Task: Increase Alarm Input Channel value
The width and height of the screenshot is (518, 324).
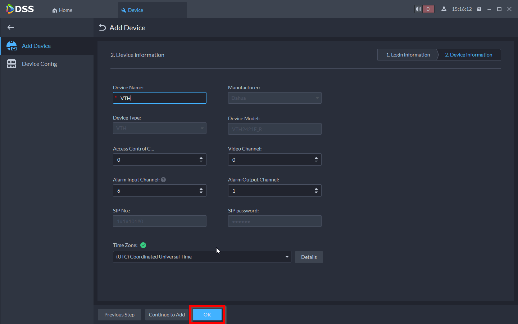Action: [x=201, y=188]
